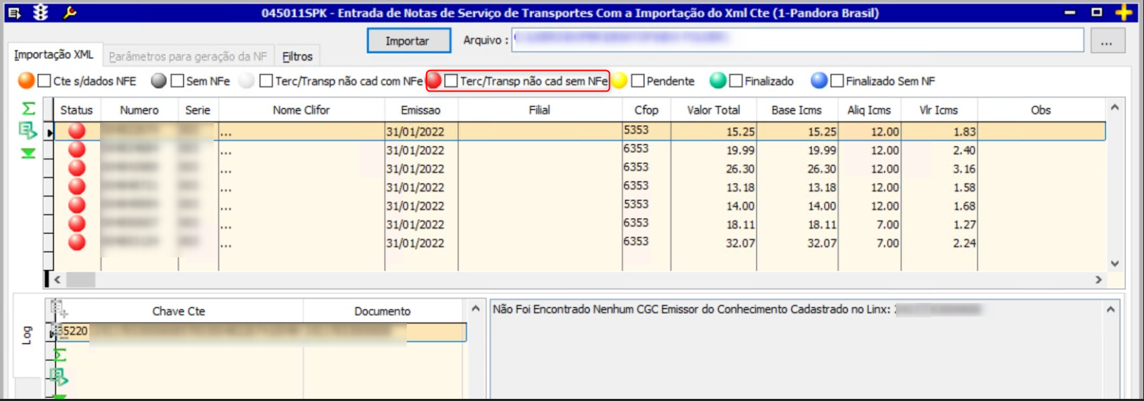Click 'Emissao' column header

[420, 110]
